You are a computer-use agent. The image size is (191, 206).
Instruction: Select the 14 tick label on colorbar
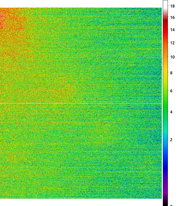(x=172, y=30)
